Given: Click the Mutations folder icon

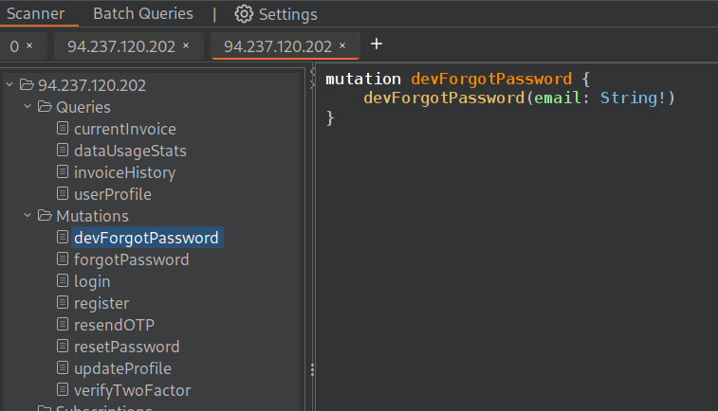Looking at the screenshot, I should click(45, 216).
